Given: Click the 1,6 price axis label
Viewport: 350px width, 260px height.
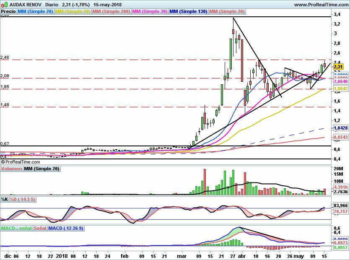Looking at the screenshot, I should point(337,101).
